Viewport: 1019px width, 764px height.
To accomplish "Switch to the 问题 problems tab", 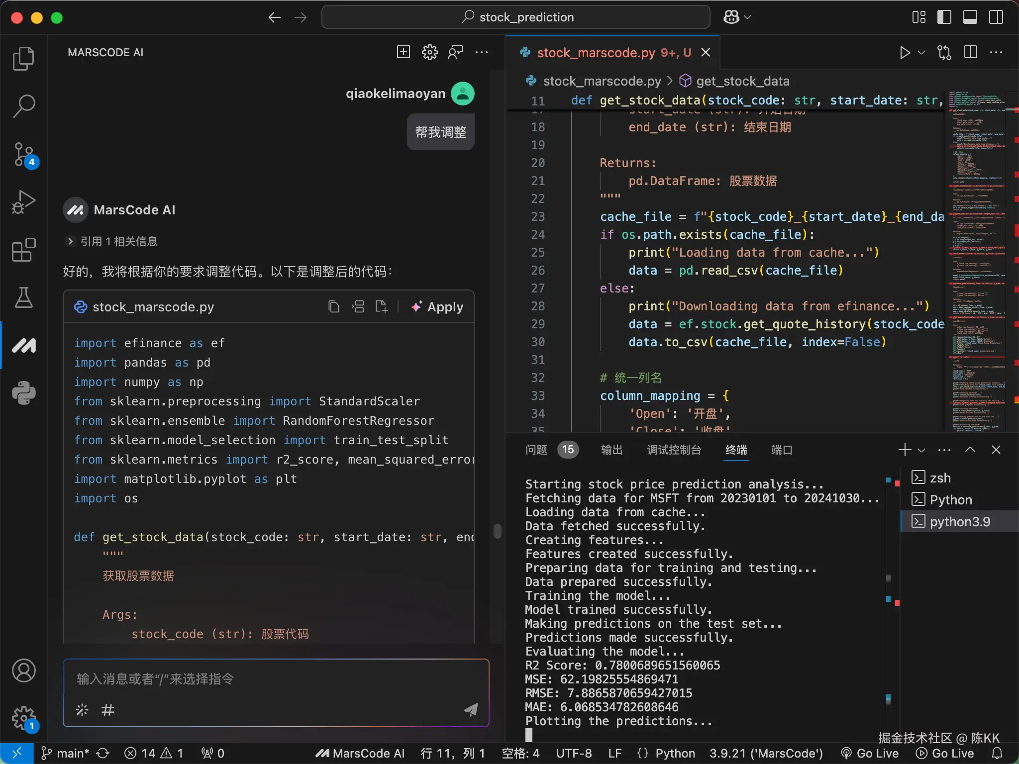I will 536,450.
